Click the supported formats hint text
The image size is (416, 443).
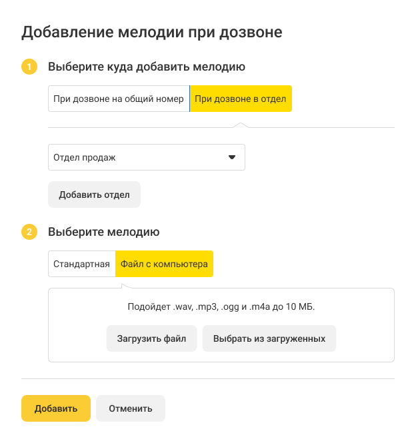pos(221,307)
